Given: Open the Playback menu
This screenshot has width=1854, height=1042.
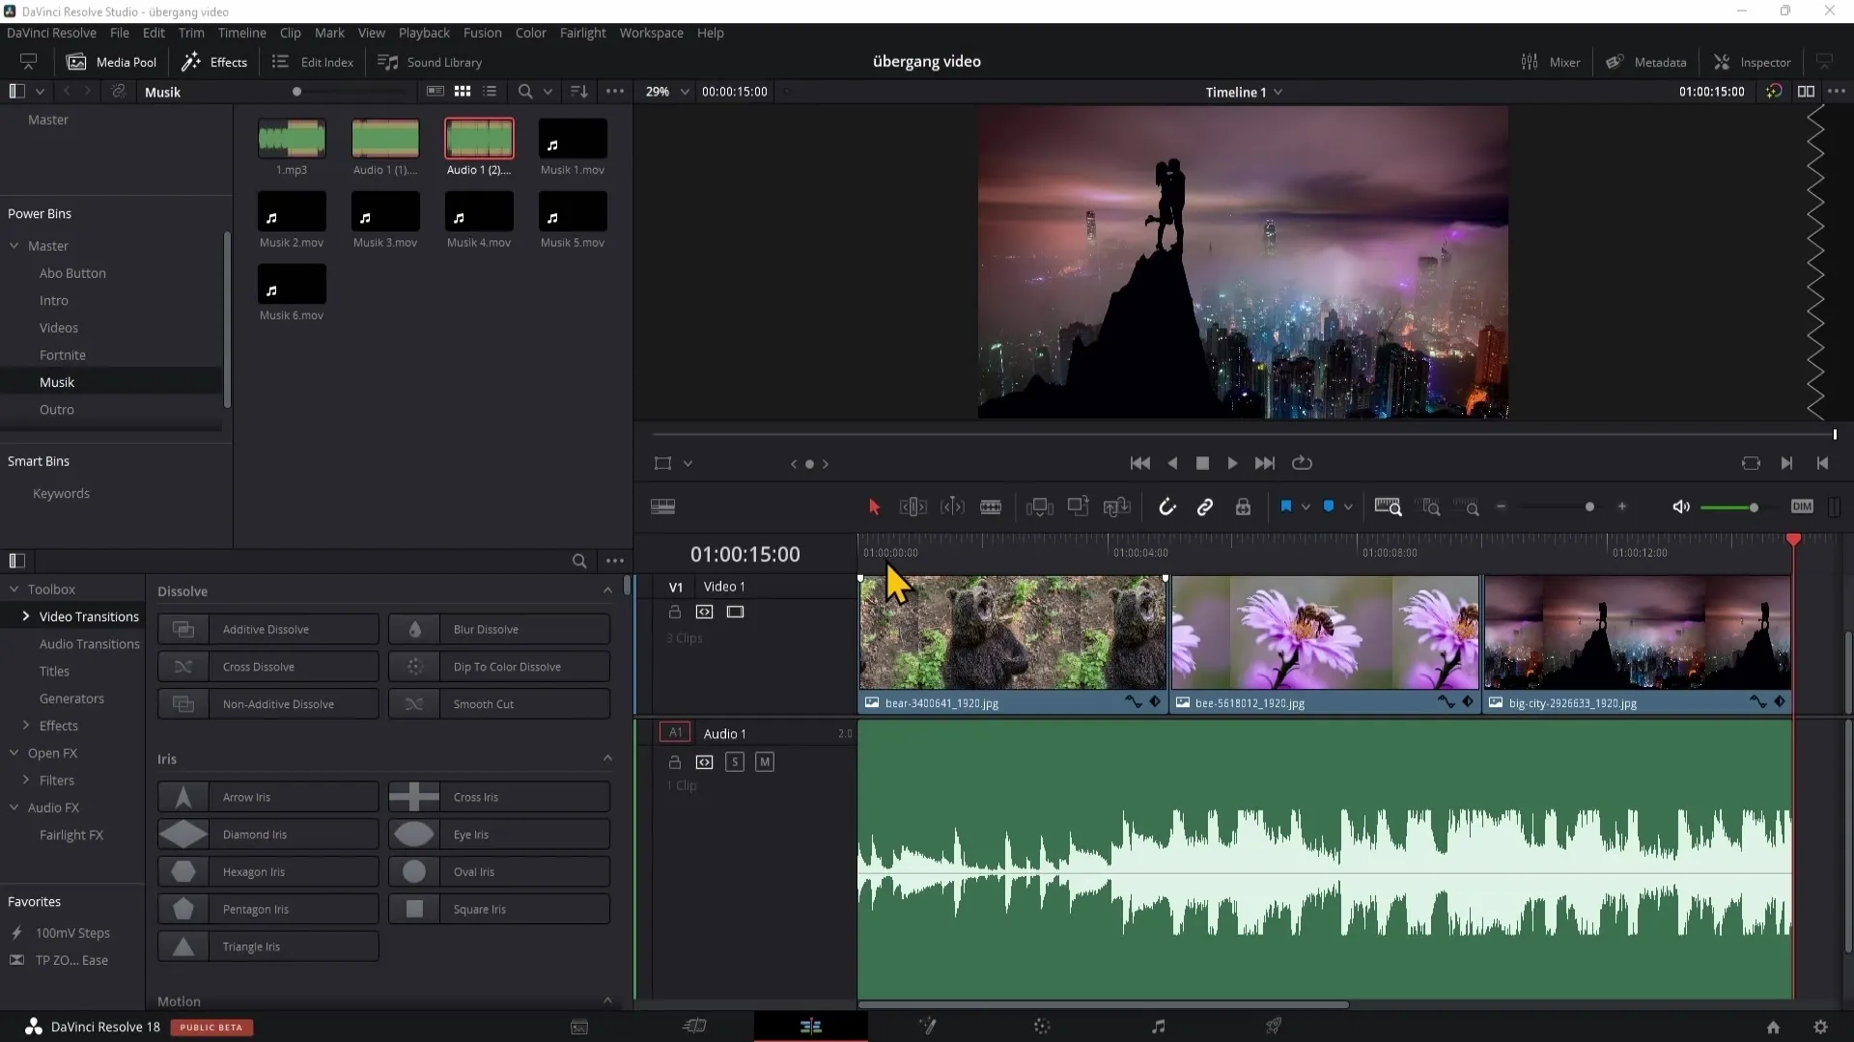Looking at the screenshot, I should tap(423, 32).
